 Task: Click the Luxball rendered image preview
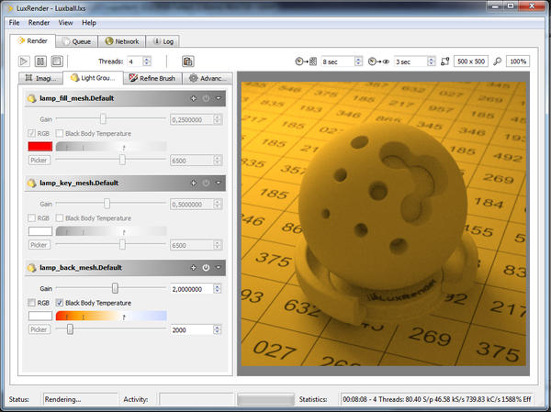pyautogui.click(x=383, y=224)
